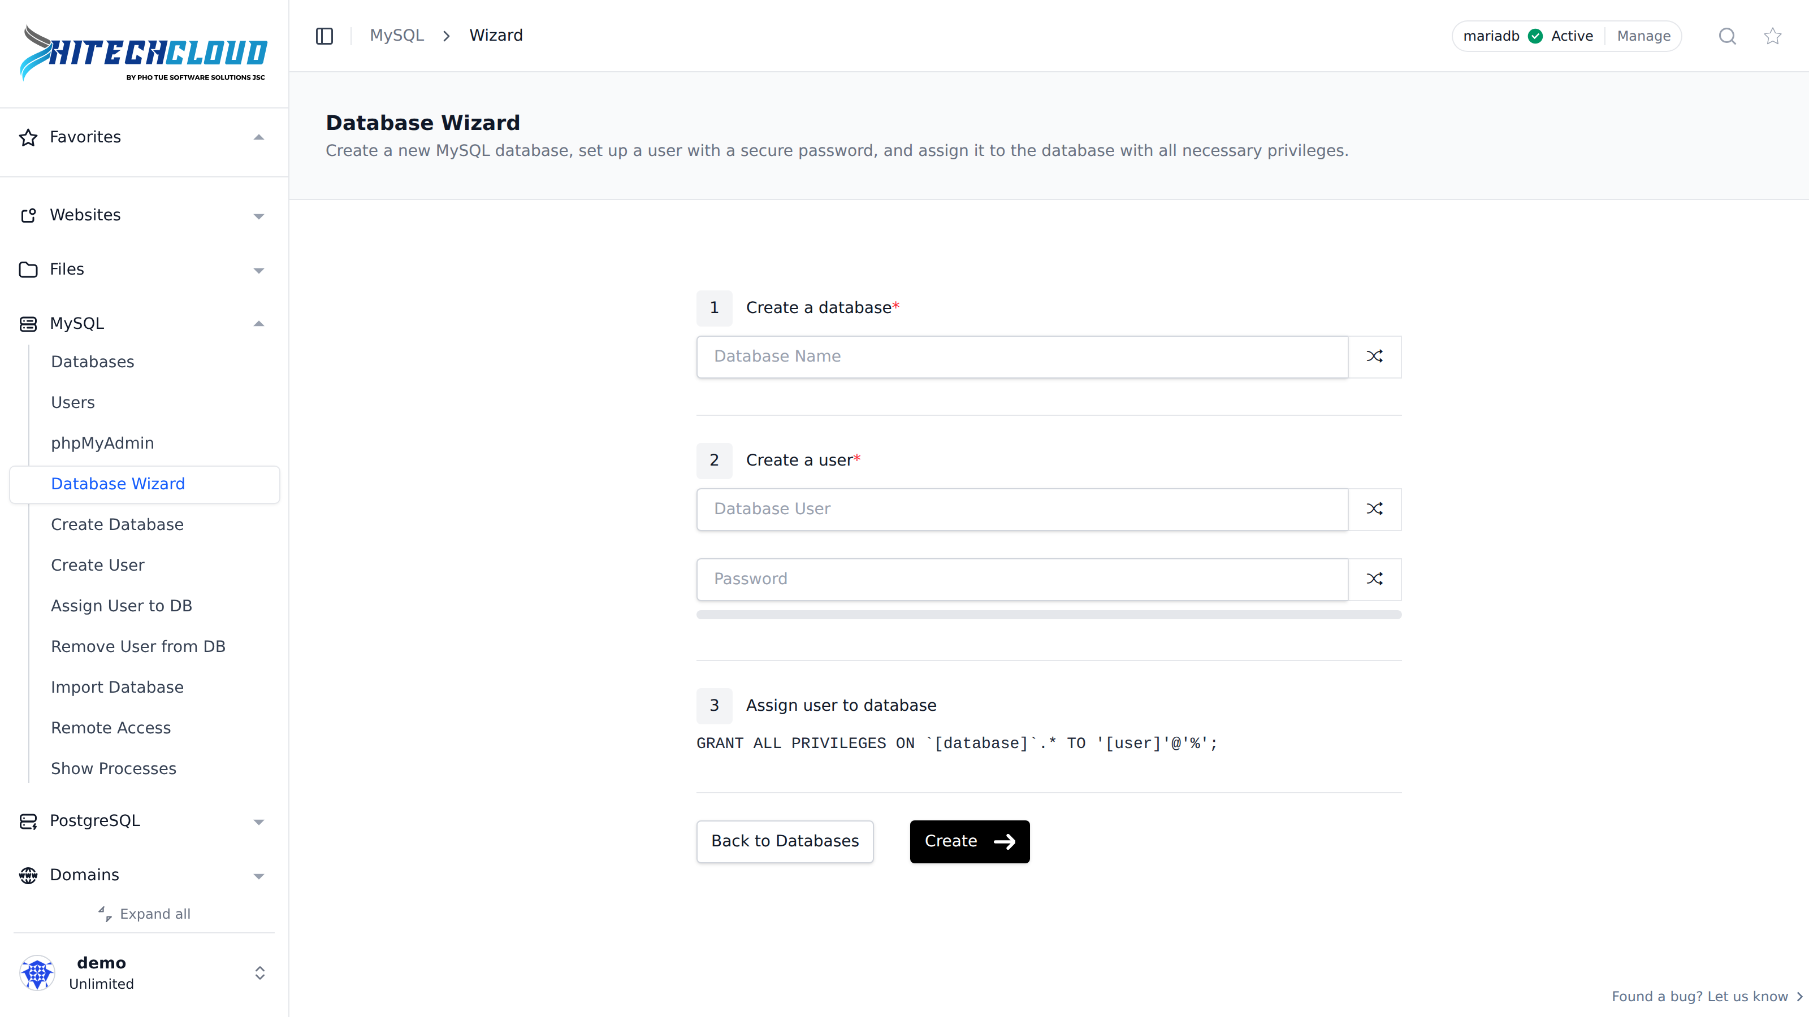This screenshot has height=1017, width=1809.
Task: Expand the Files section arrow
Action: pyautogui.click(x=258, y=270)
